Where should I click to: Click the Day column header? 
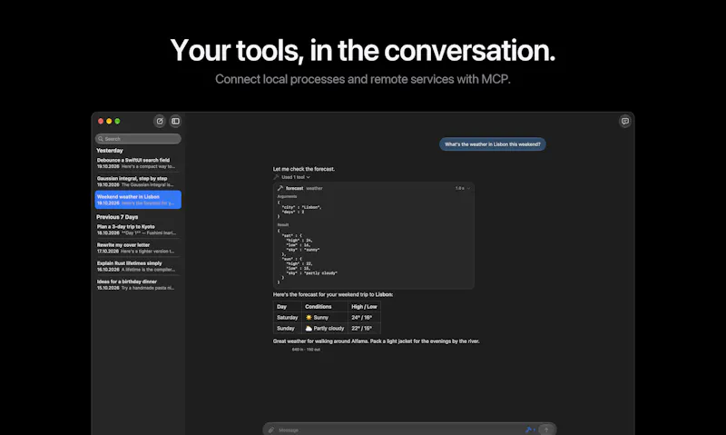287,307
